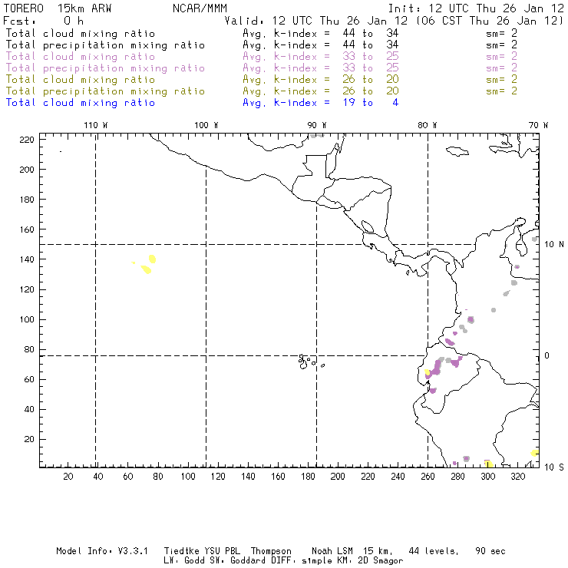
Task: Click the '110 W' longitude label
Action: point(96,125)
